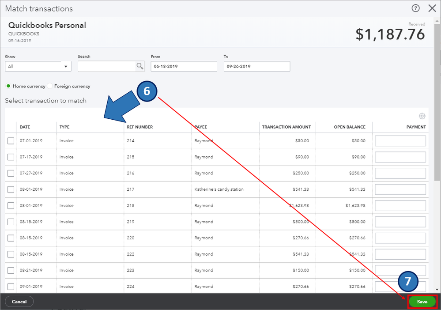The image size is (441, 310).
Task: Open the Show dropdown set to All
Action: click(38, 66)
